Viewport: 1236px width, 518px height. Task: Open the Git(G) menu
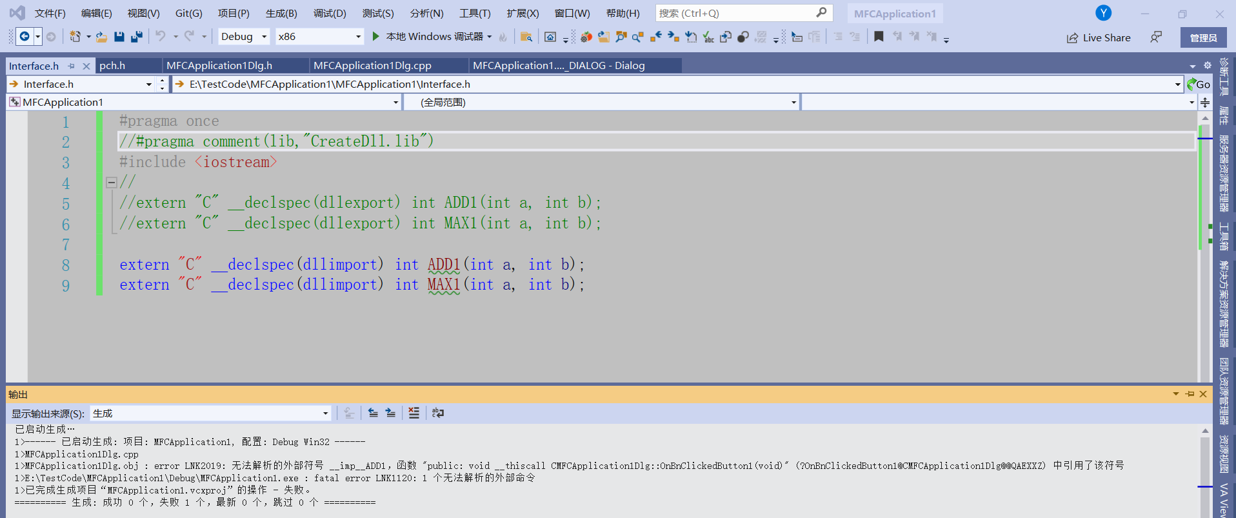click(188, 13)
